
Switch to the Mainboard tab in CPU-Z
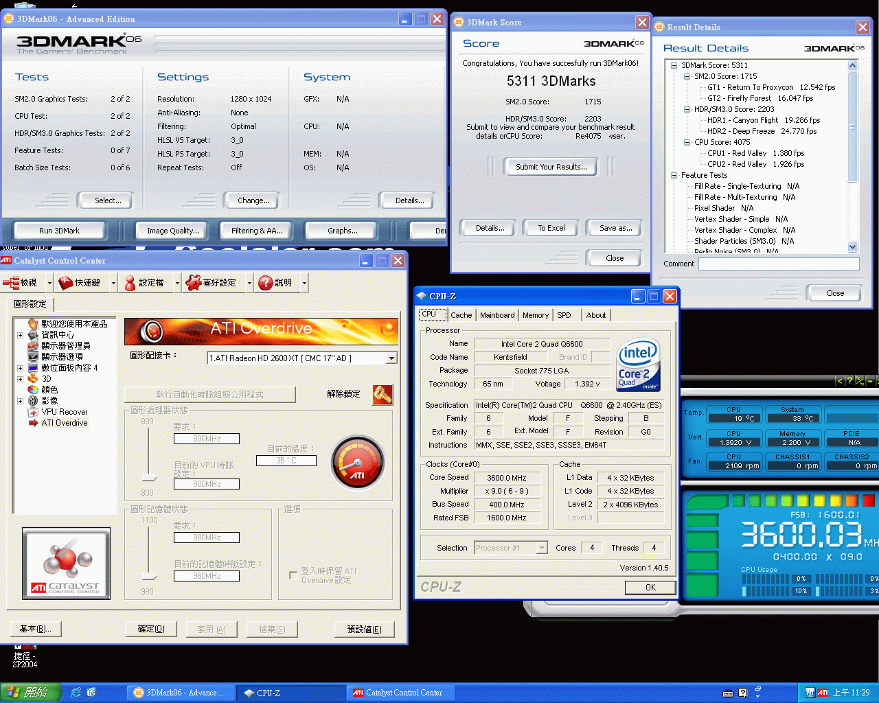click(497, 315)
